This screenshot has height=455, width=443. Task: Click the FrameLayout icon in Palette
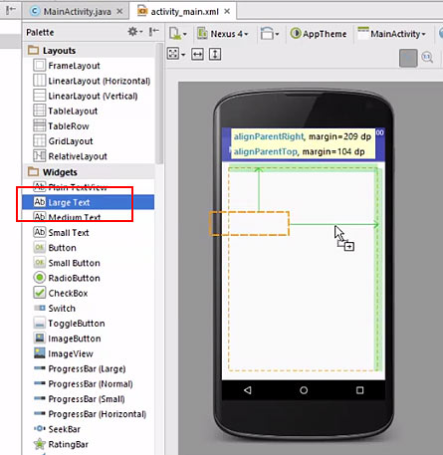tap(40, 65)
